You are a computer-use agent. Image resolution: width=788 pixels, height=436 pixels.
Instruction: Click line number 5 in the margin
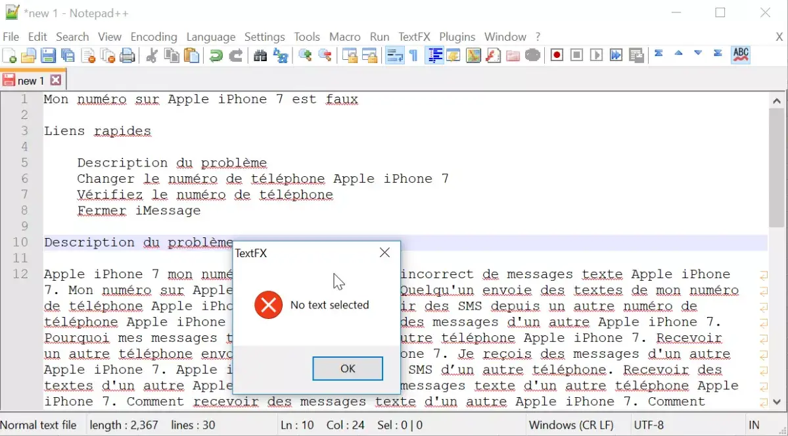[x=24, y=163]
